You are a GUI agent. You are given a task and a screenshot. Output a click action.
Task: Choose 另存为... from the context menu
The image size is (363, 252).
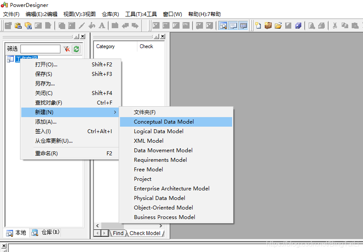pyautogui.click(x=71, y=84)
